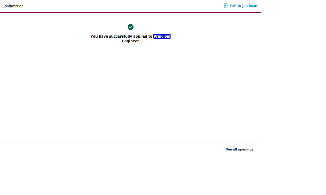Click the words "job board" in the top link
Screen dimensions: 326x195
(250, 6)
